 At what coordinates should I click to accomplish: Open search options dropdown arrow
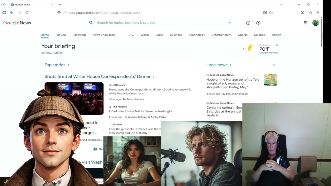[x=229, y=23]
